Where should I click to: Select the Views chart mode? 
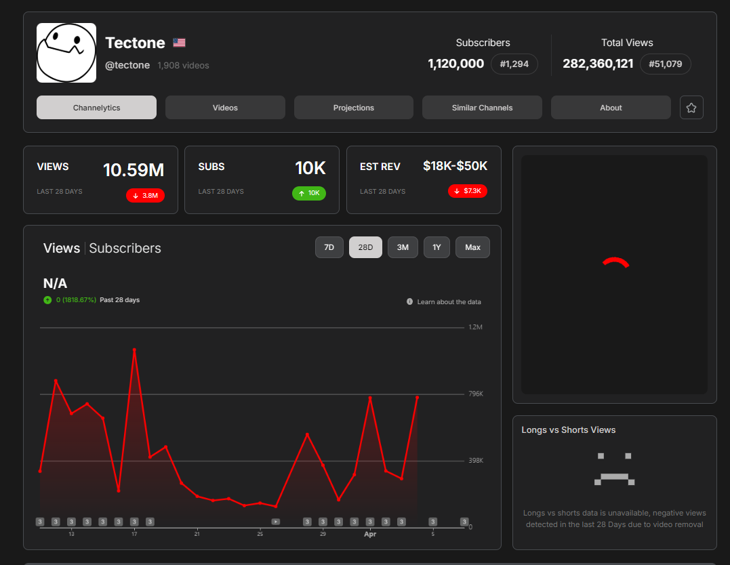(x=62, y=248)
